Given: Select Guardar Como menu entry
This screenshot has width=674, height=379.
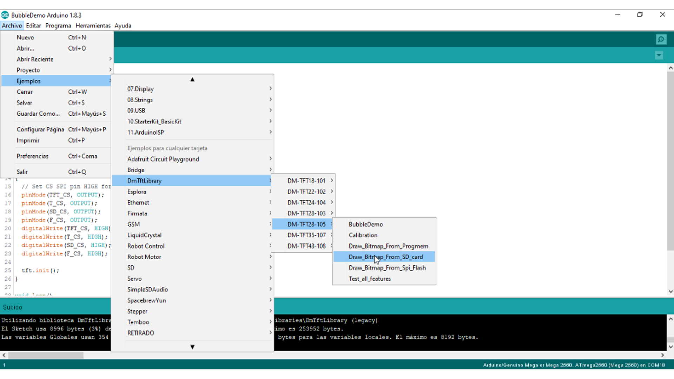Looking at the screenshot, I should (x=38, y=114).
